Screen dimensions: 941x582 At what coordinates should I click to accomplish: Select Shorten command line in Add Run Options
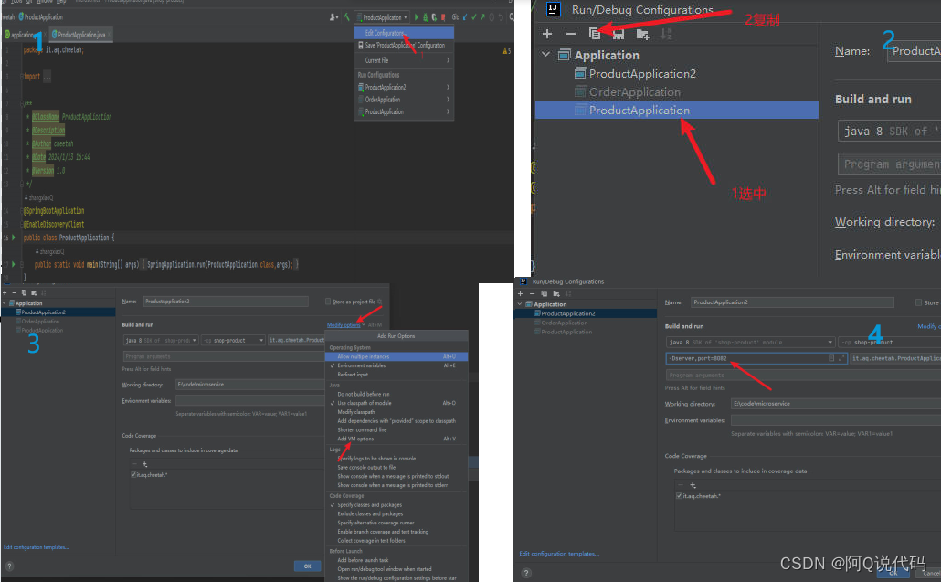click(396, 429)
